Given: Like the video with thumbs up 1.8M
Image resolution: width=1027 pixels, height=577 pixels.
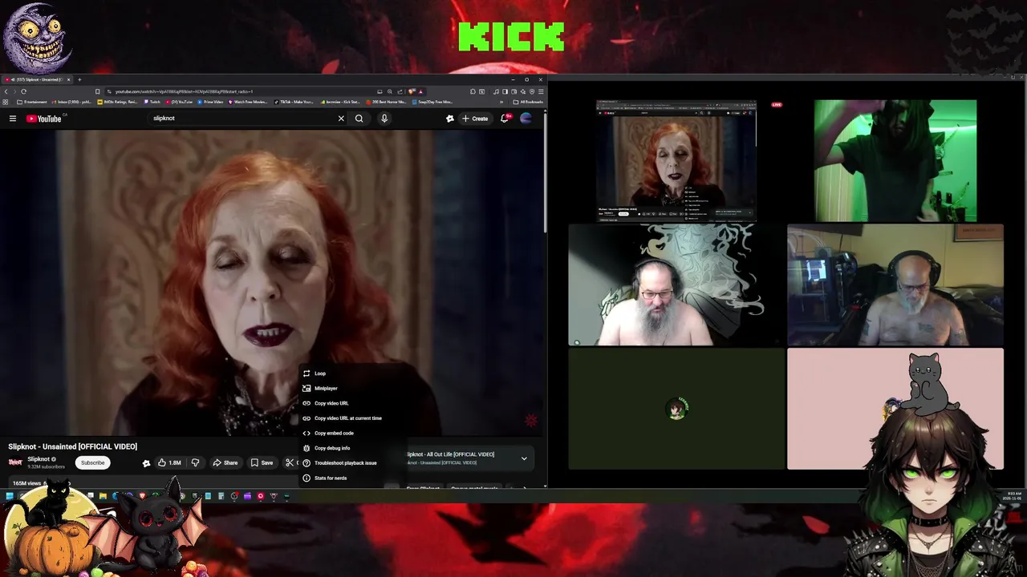Looking at the screenshot, I should pos(168,462).
